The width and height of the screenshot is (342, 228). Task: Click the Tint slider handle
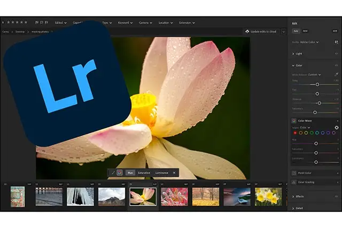point(317,94)
